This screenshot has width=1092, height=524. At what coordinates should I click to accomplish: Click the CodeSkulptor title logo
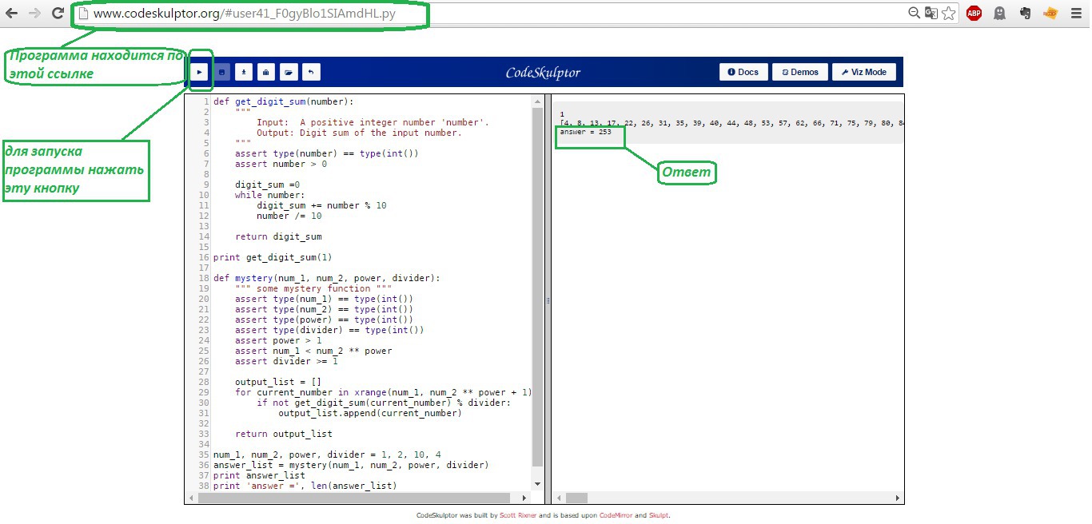[x=543, y=73]
